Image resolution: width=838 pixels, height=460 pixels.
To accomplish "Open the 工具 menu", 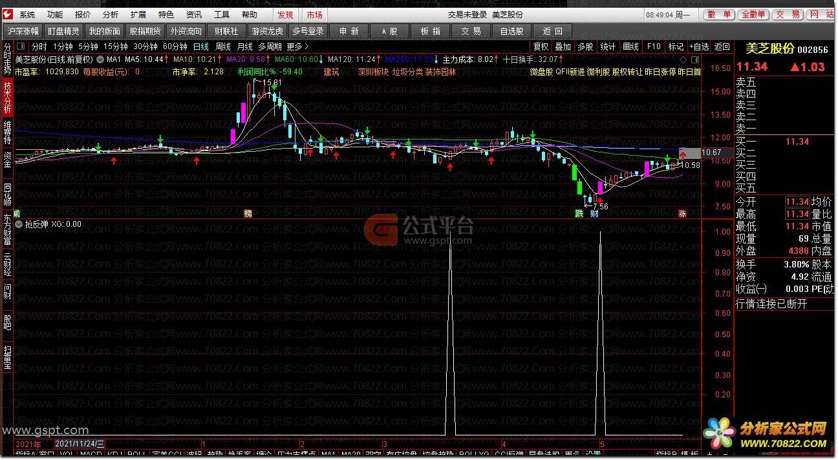I will click(222, 14).
